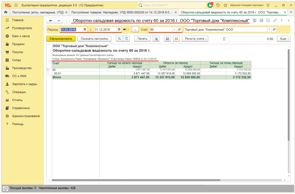
Task: Open the Склад section
Action: [16, 60]
